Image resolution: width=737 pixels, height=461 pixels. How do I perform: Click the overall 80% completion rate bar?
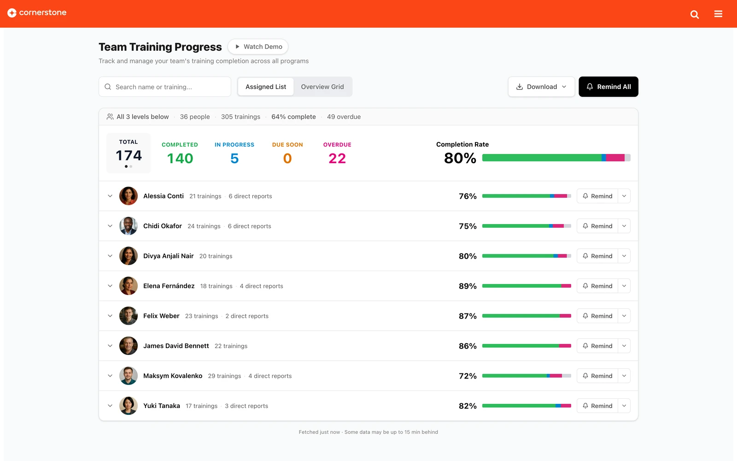click(556, 158)
